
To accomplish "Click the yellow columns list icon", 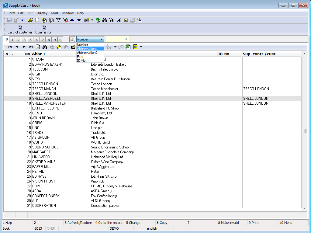I will click(x=135, y=47).
